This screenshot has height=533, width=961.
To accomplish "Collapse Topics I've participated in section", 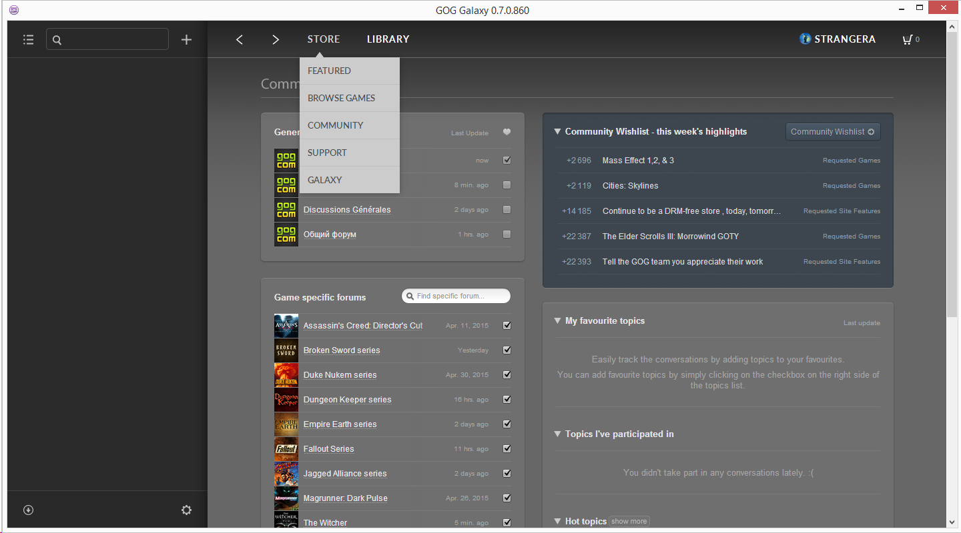I will click(x=557, y=434).
